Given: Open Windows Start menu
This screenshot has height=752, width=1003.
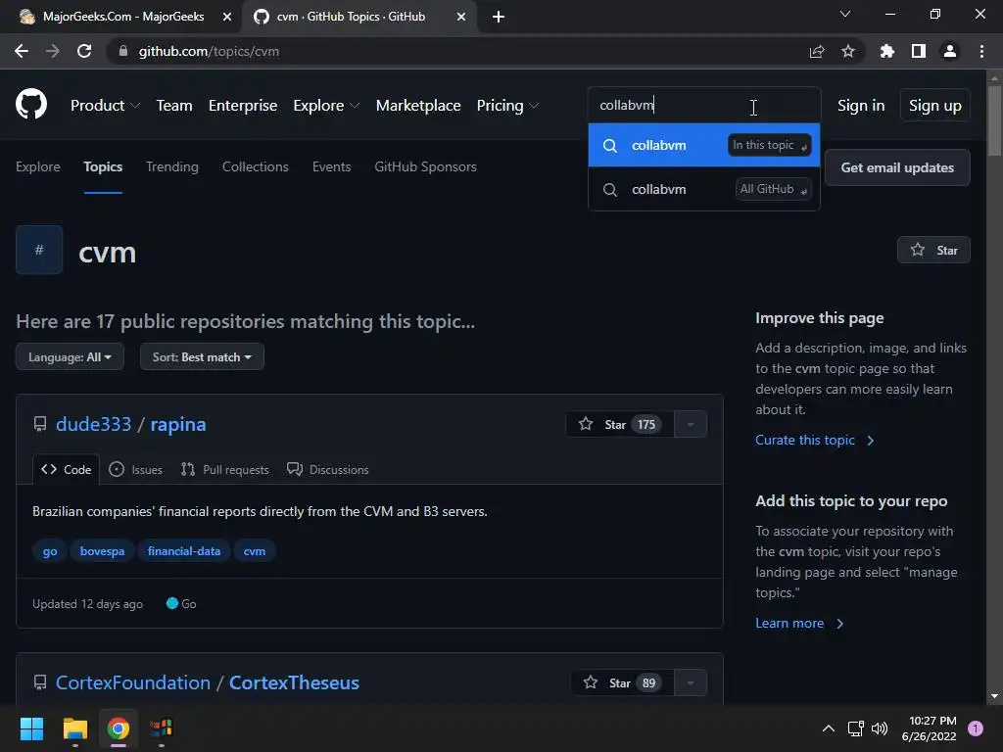Looking at the screenshot, I should [31, 728].
